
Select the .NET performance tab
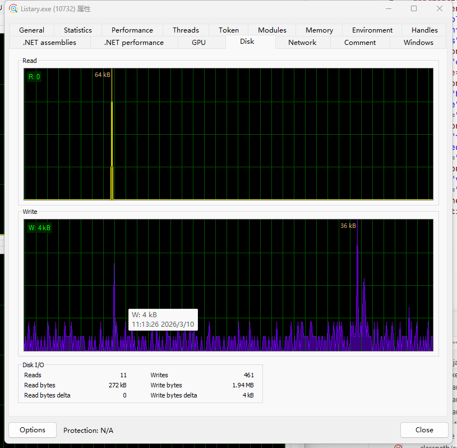[x=134, y=43]
